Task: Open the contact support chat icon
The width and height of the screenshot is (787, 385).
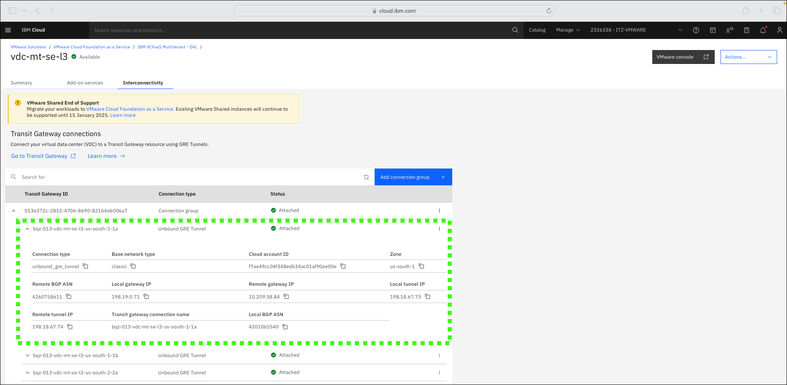Action: (x=729, y=30)
